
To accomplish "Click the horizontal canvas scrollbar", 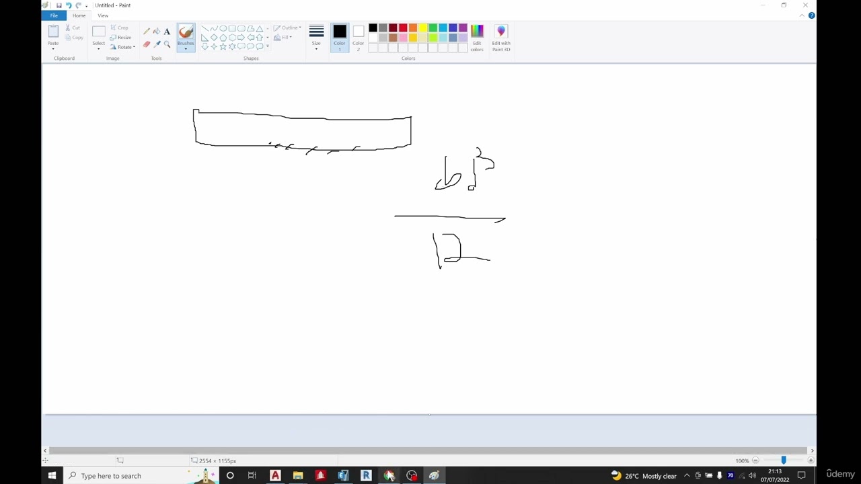I will point(428,450).
